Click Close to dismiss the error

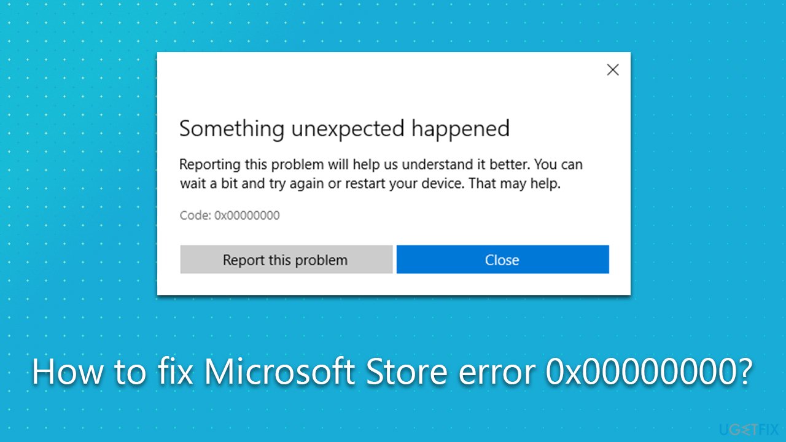(502, 259)
